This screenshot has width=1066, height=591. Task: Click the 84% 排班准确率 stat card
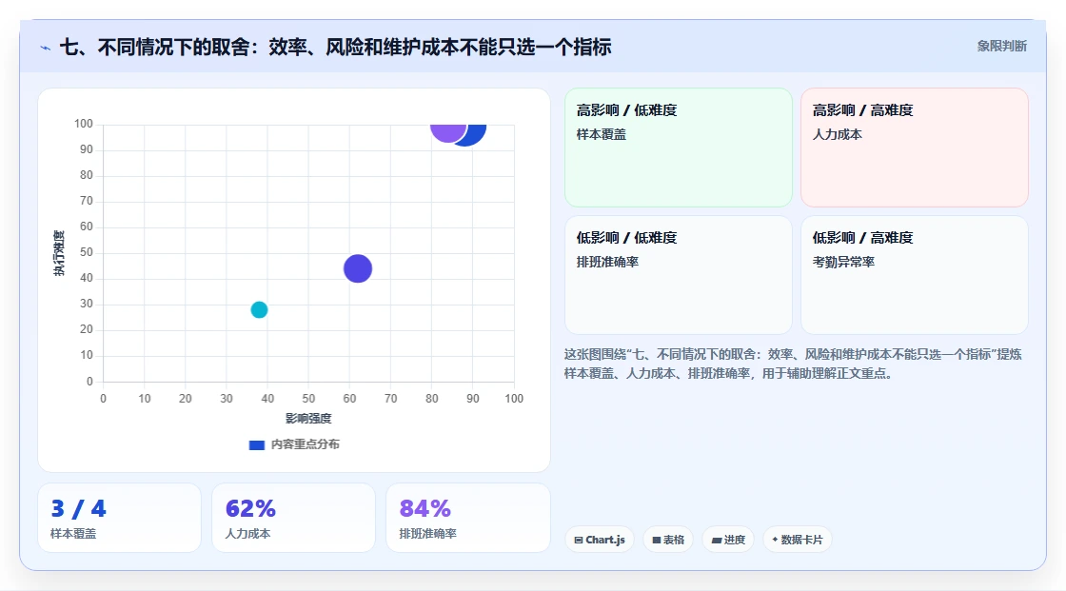click(467, 518)
